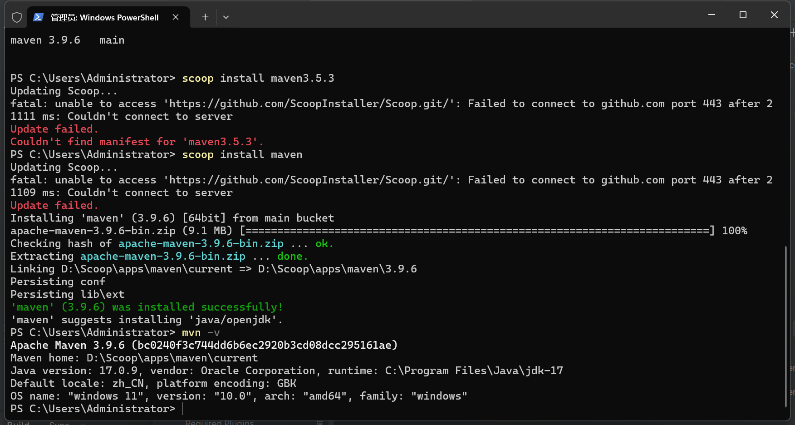Click the yellow mvn command text
The width and height of the screenshot is (795, 425).
191,332
